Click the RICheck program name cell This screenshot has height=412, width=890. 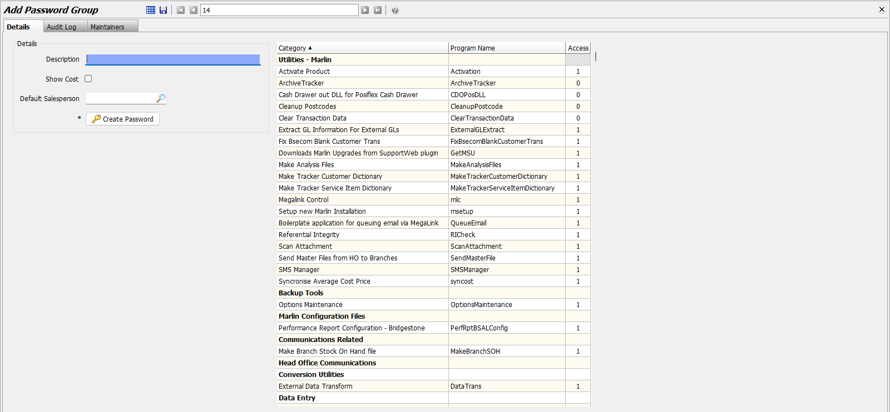507,234
